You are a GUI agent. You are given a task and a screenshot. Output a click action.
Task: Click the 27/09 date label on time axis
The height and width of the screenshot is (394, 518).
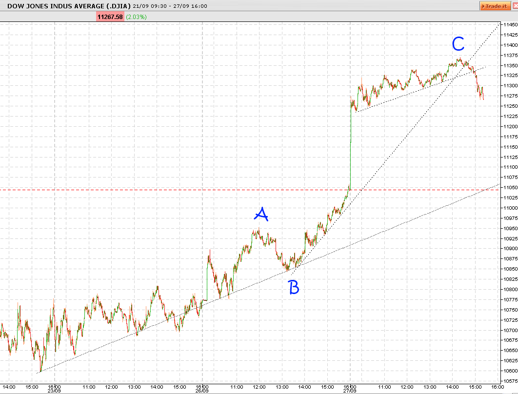click(x=350, y=391)
